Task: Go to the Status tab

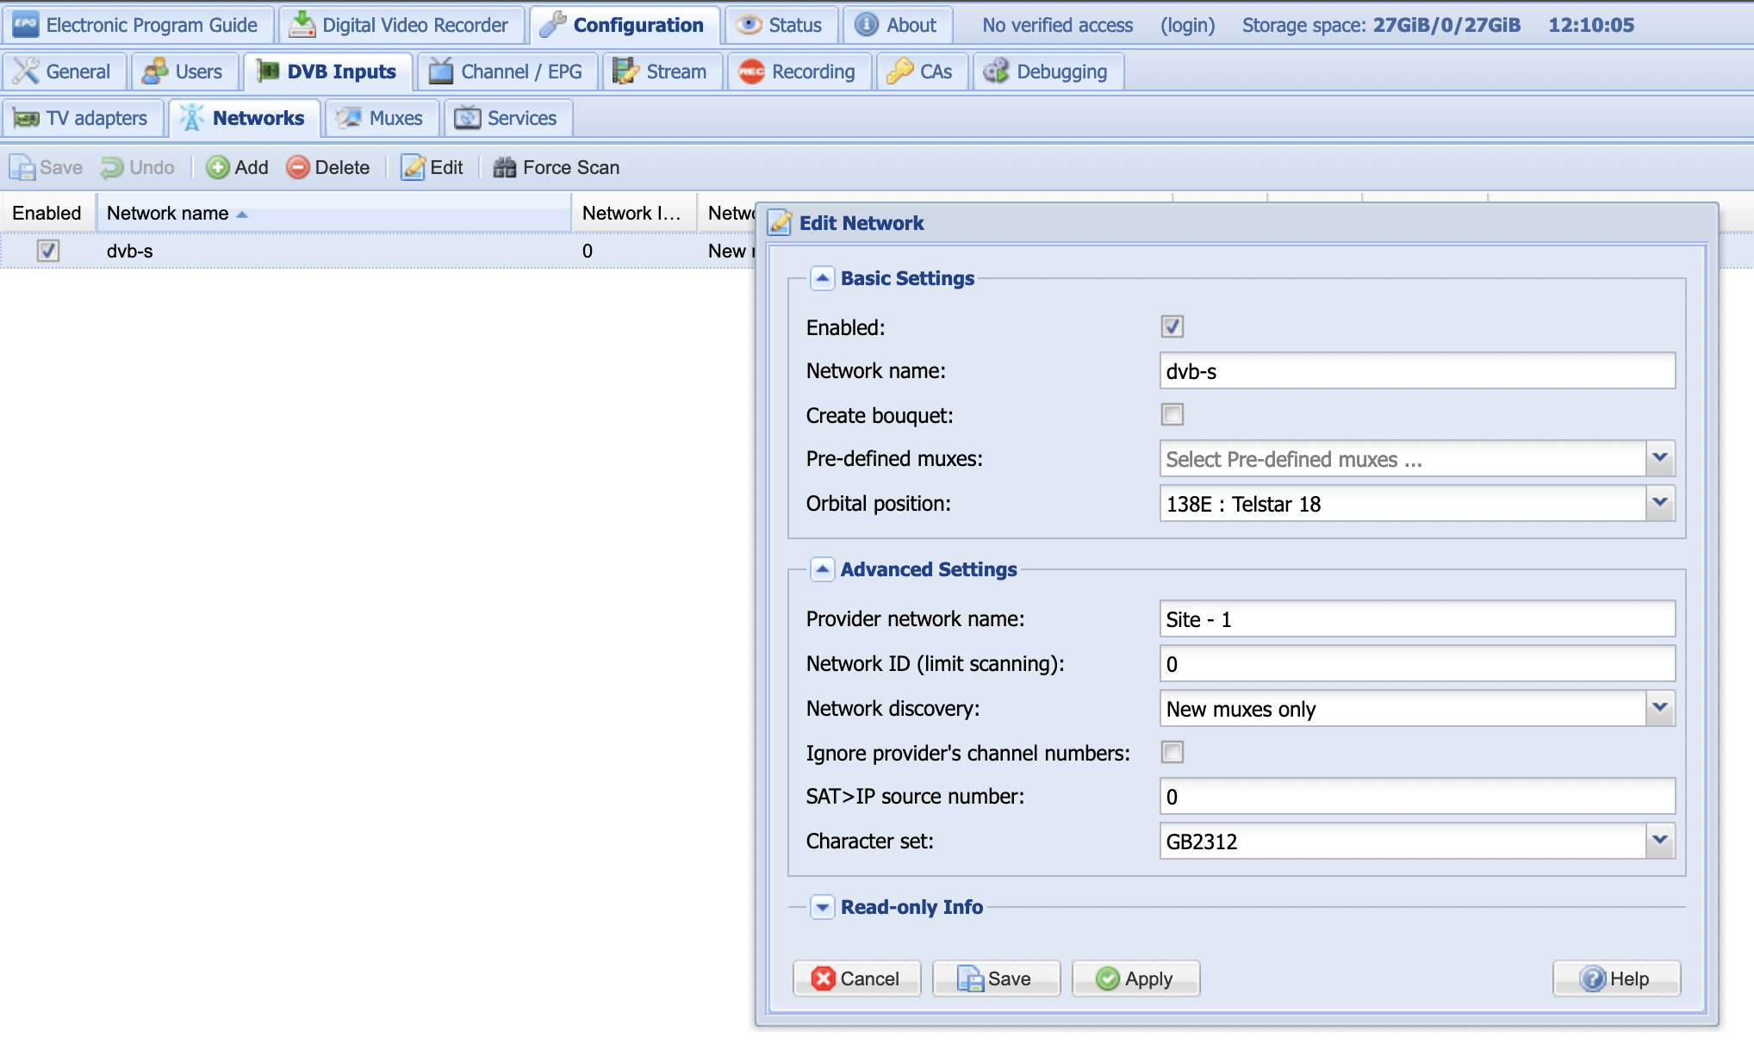Action: (x=781, y=25)
